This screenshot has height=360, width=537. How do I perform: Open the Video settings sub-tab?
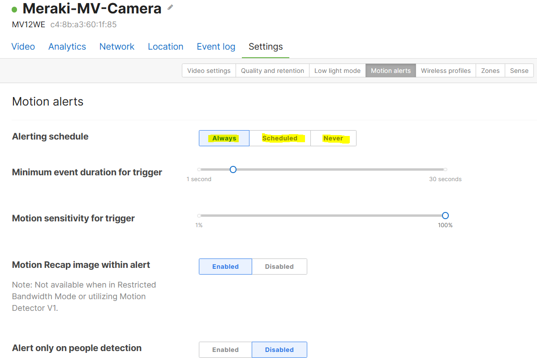tap(209, 70)
